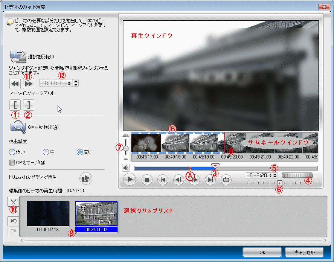Viewport: 334px width, 262px height.
Task: Select the 00:34:50.02 clip thumbnail
Action: pos(96,214)
